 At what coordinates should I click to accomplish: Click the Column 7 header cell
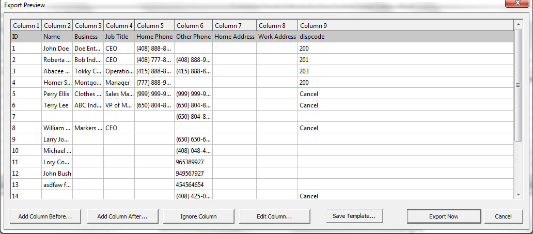click(234, 25)
